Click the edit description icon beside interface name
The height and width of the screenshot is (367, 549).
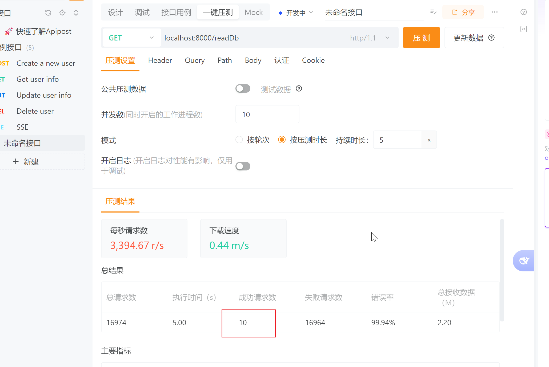433,12
